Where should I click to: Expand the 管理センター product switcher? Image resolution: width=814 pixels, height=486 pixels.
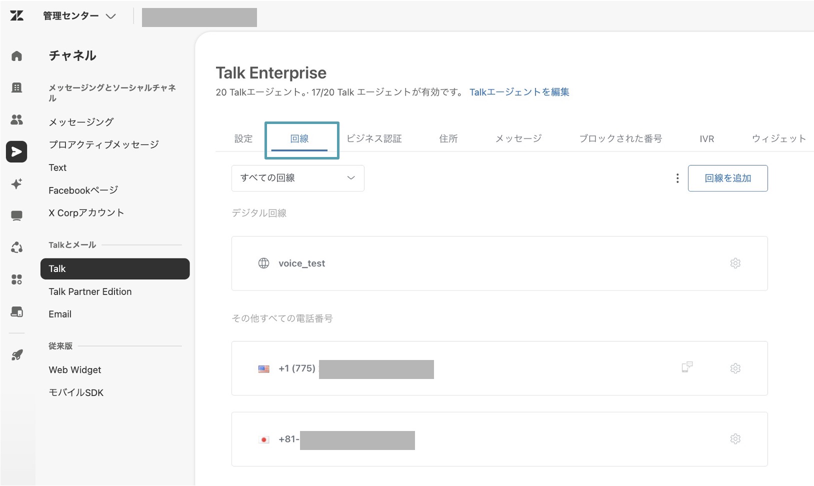click(x=79, y=16)
